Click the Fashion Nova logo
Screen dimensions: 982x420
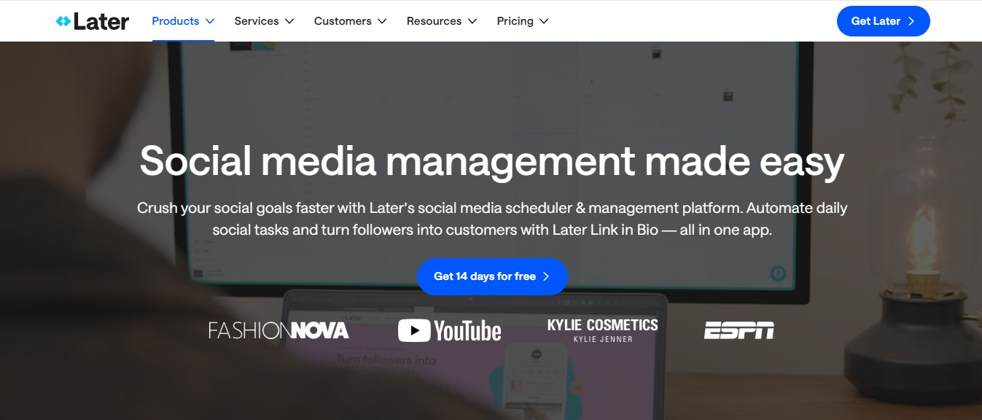coord(278,330)
